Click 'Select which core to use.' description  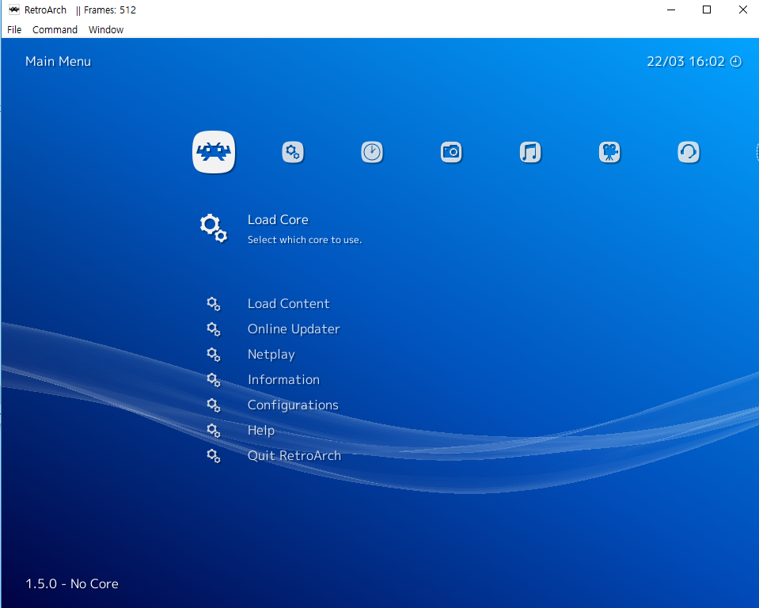(x=305, y=240)
